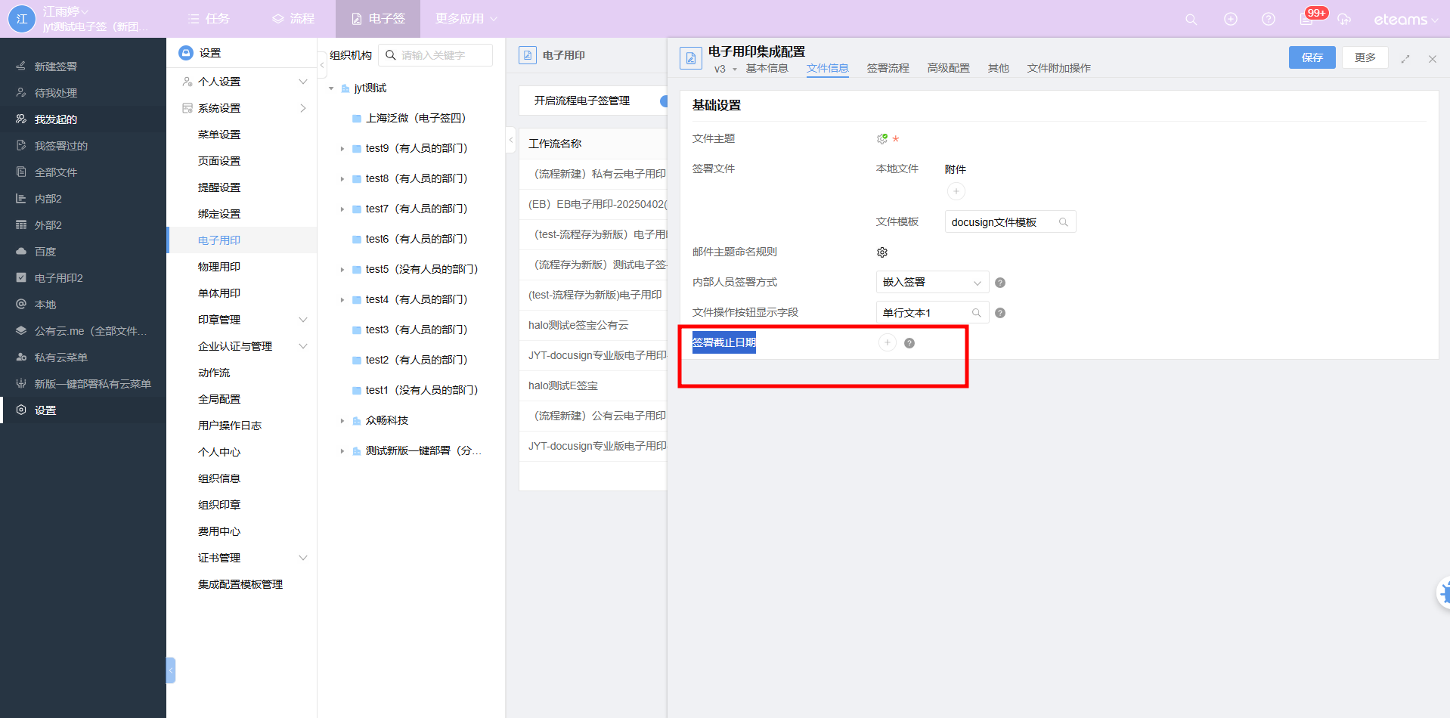
Task: Toggle 开启流程电子签管理 switch
Action: tap(663, 101)
